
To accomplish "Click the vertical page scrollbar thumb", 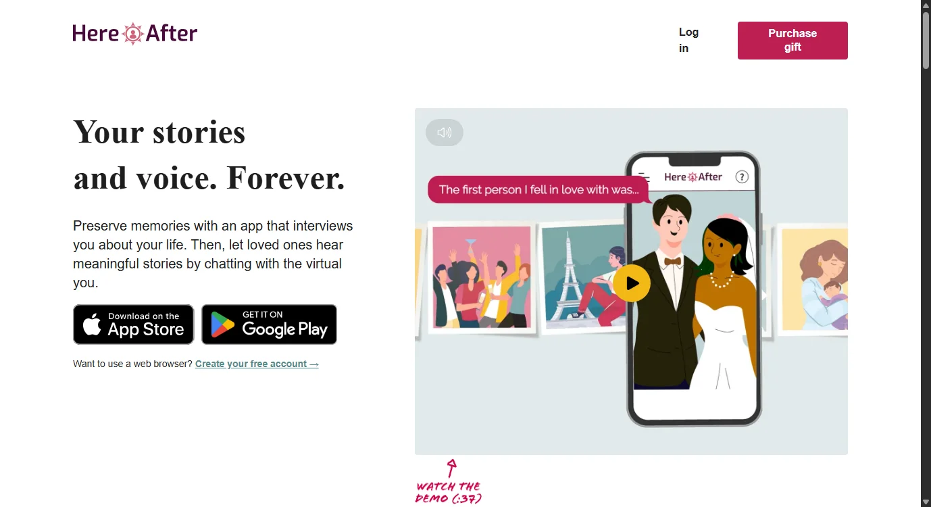I will [926, 39].
